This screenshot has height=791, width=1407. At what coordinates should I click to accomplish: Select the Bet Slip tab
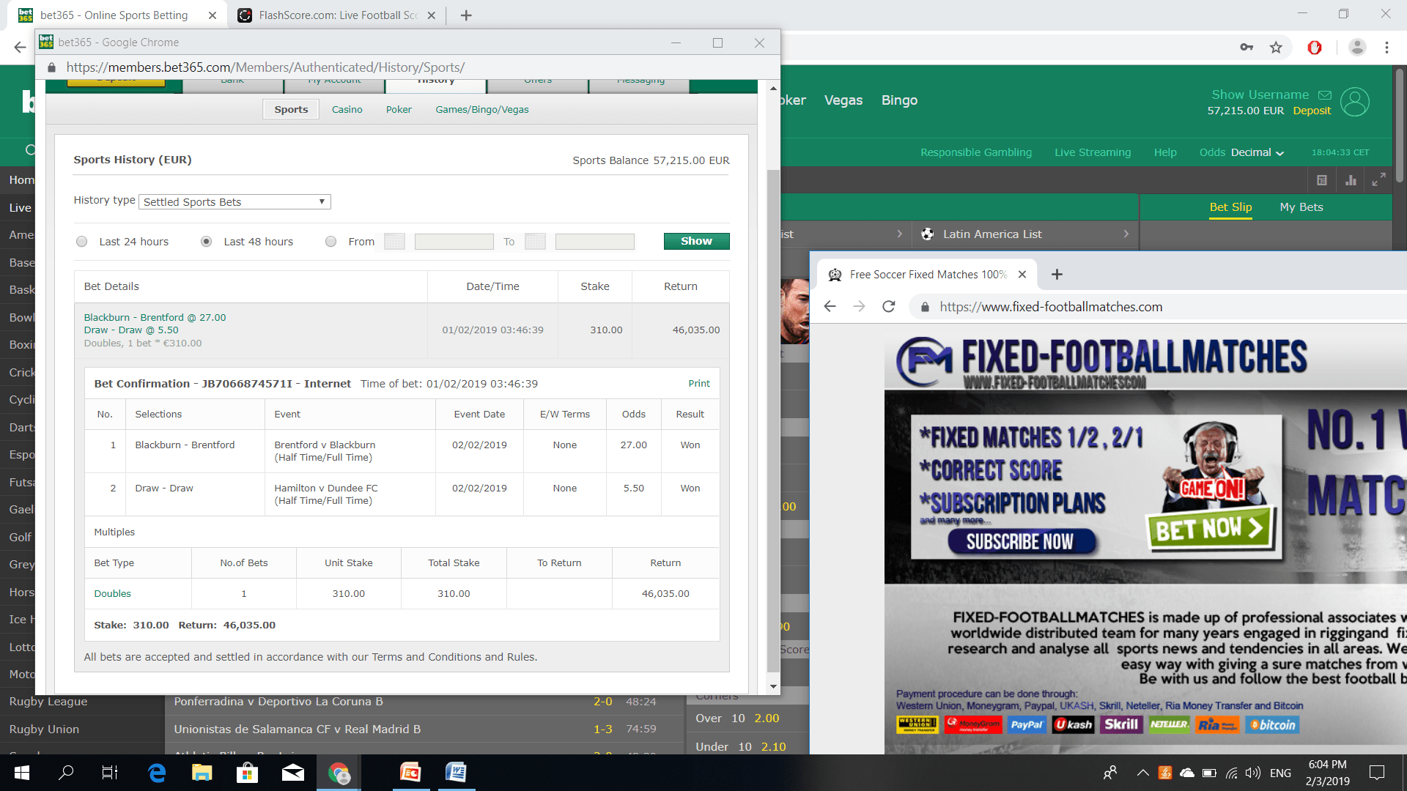(1231, 207)
